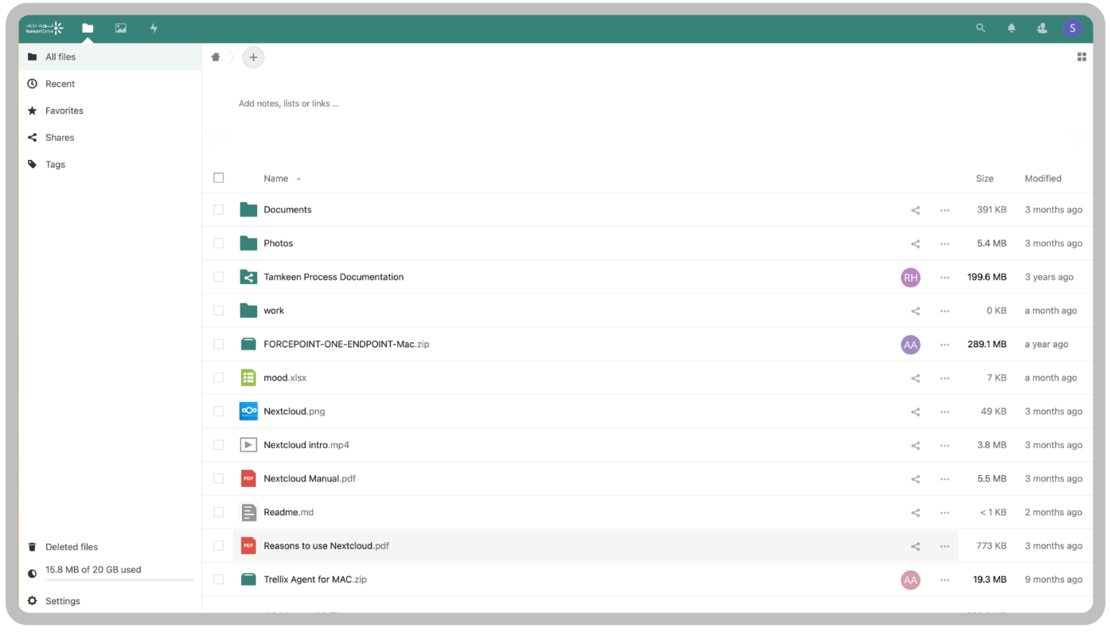The image size is (1111, 632).
Task: Open Tags in sidebar
Action: click(110, 165)
